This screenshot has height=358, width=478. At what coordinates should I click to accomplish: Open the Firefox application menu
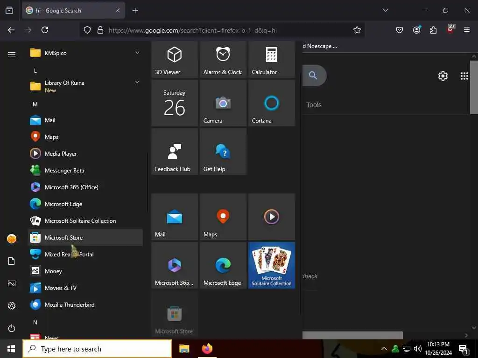(466, 30)
